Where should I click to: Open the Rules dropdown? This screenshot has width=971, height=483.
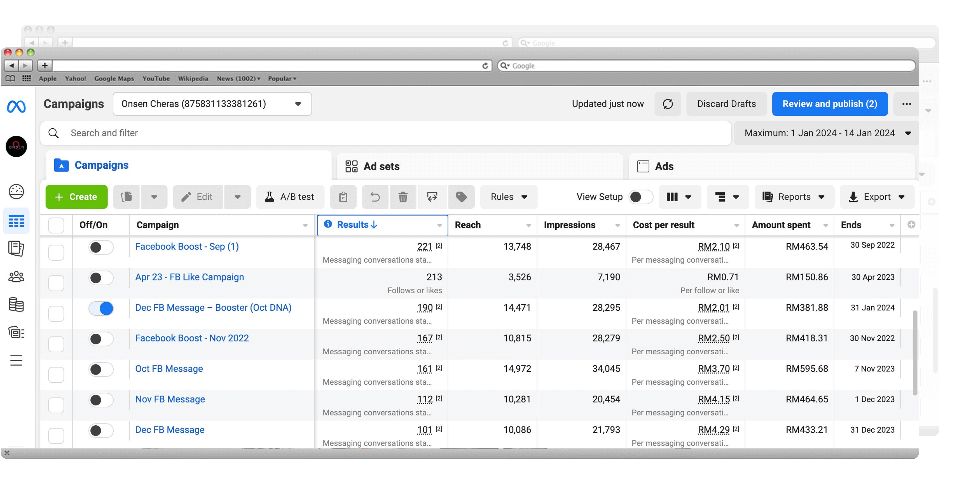tap(509, 197)
